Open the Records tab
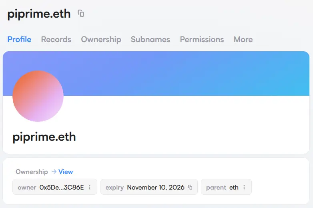313x208 pixels. click(56, 39)
